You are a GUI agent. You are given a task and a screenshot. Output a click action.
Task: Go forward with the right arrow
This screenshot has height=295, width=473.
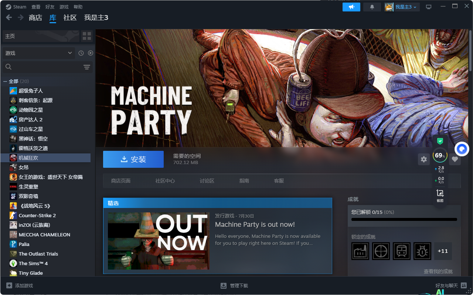pyautogui.click(x=21, y=18)
